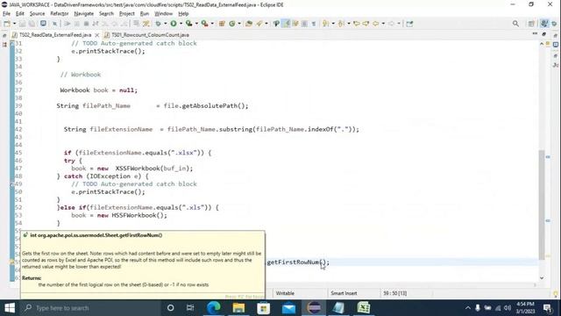Open Task View taskbar button
The width and height of the screenshot is (561, 316).
coord(190,308)
